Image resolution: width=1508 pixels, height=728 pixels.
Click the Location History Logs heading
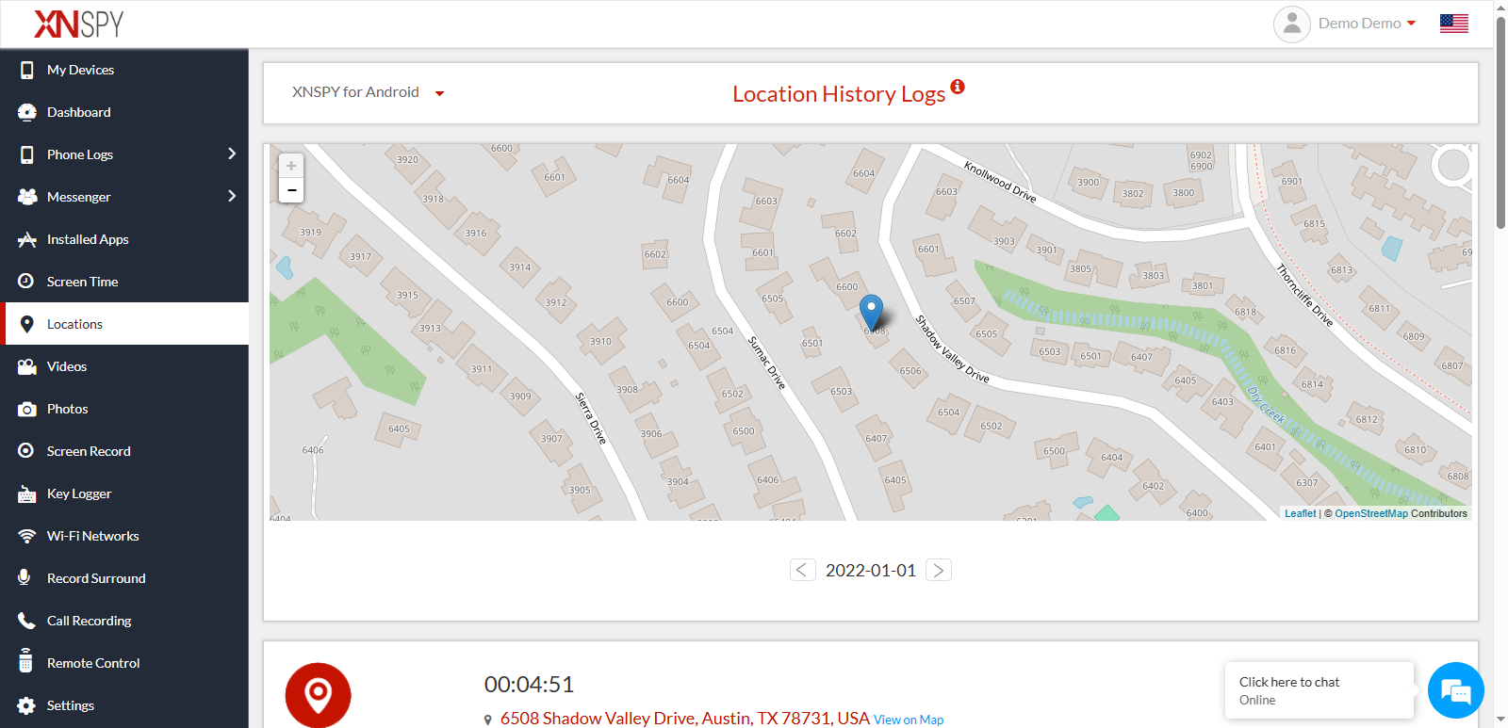(x=839, y=94)
